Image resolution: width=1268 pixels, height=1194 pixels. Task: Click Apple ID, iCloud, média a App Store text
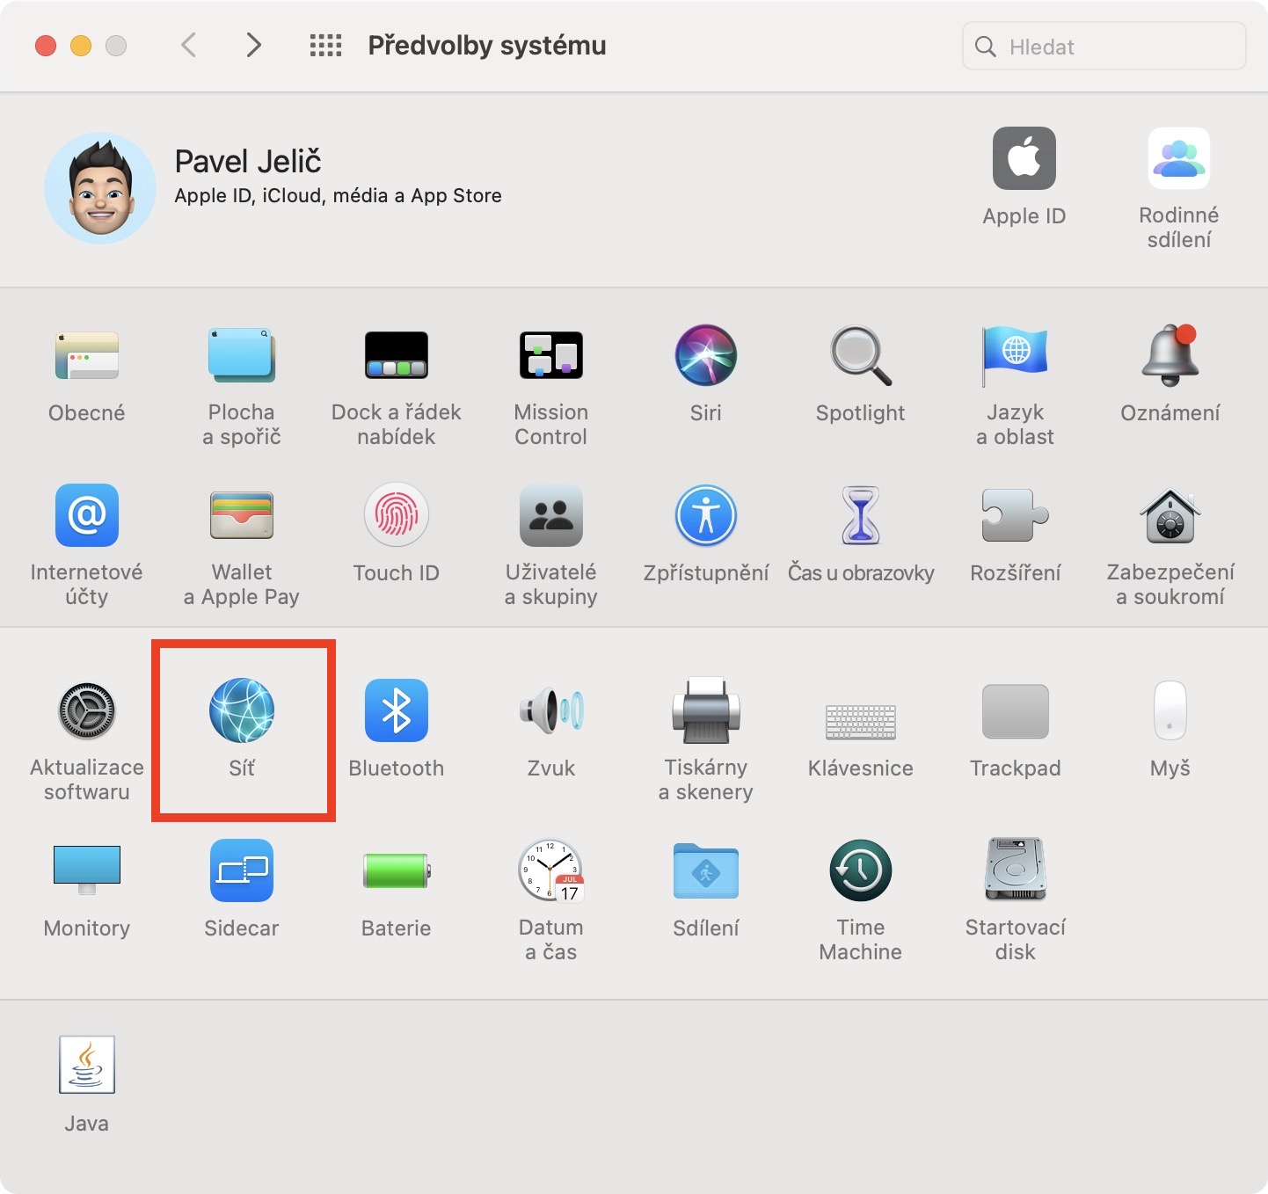tap(338, 196)
